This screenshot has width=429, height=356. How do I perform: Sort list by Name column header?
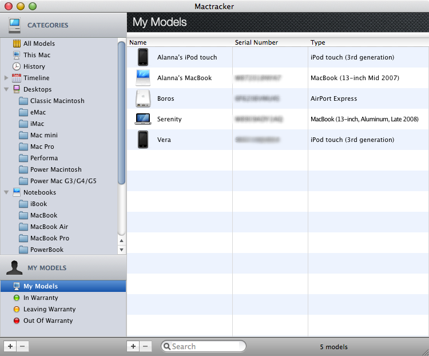[x=180, y=42]
